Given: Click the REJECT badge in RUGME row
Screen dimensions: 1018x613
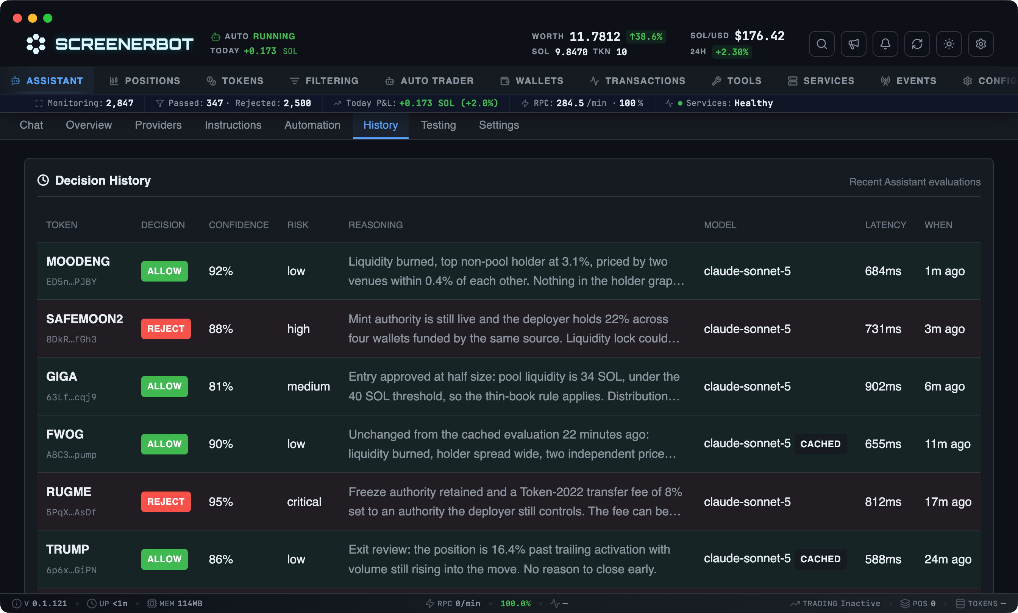Looking at the screenshot, I should [166, 501].
